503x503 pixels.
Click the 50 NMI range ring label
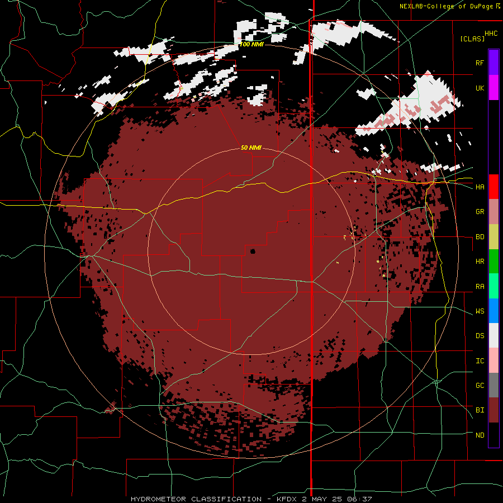(251, 148)
